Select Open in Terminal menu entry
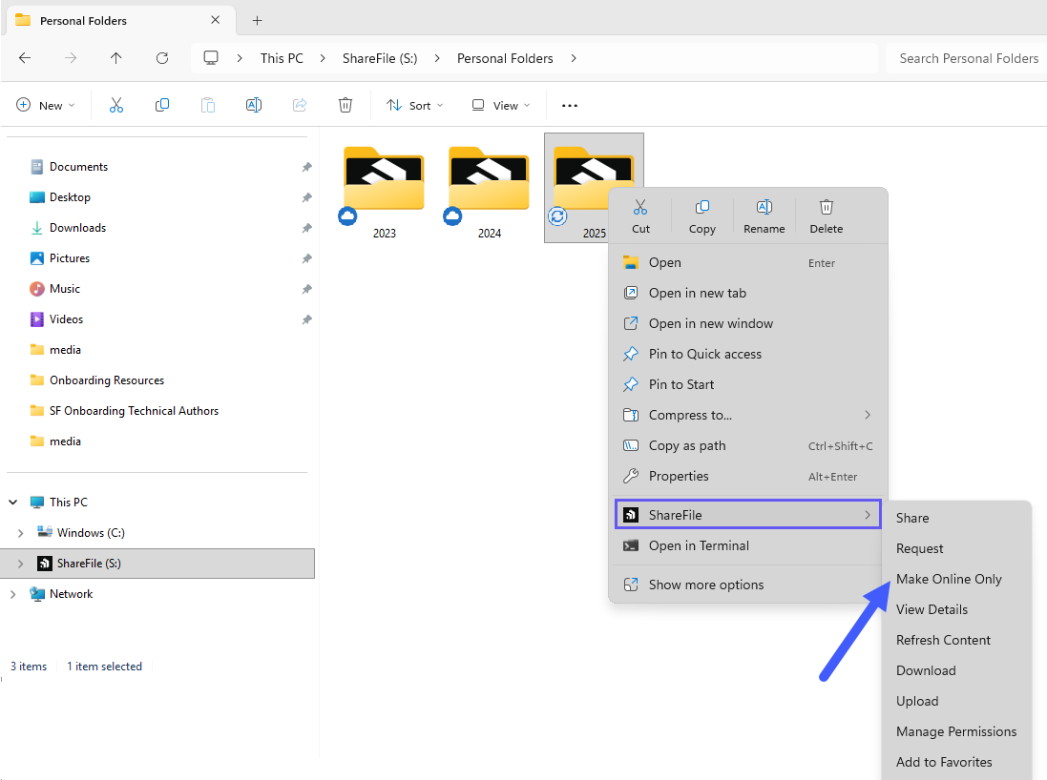The image size is (1047, 780). [x=699, y=545]
